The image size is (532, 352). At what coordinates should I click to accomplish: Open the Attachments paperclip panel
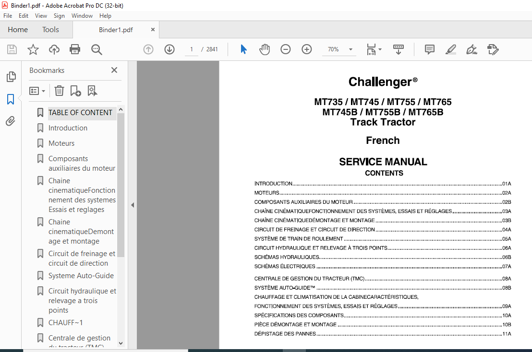point(11,121)
